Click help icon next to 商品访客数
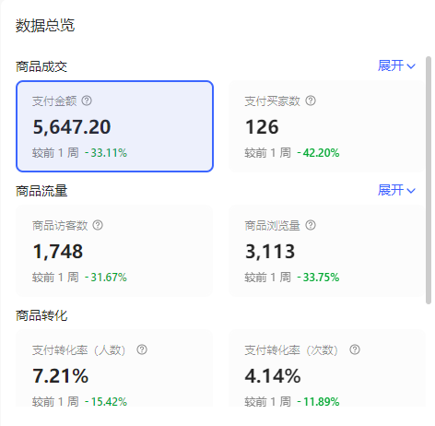Image resolution: width=435 pixels, height=426 pixels. click(x=98, y=225)
